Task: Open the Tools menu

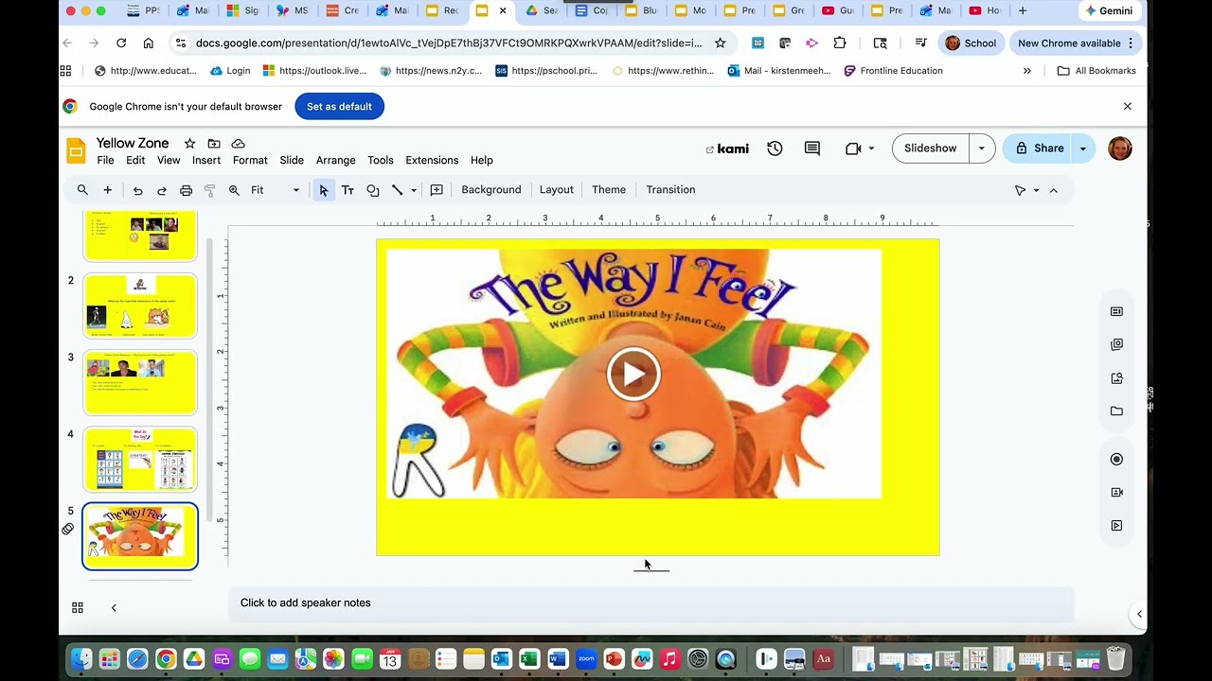Action: pyautogui.click(x=381, y=161)
